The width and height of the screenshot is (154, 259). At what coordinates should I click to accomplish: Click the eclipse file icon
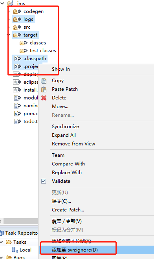point(17,82)
